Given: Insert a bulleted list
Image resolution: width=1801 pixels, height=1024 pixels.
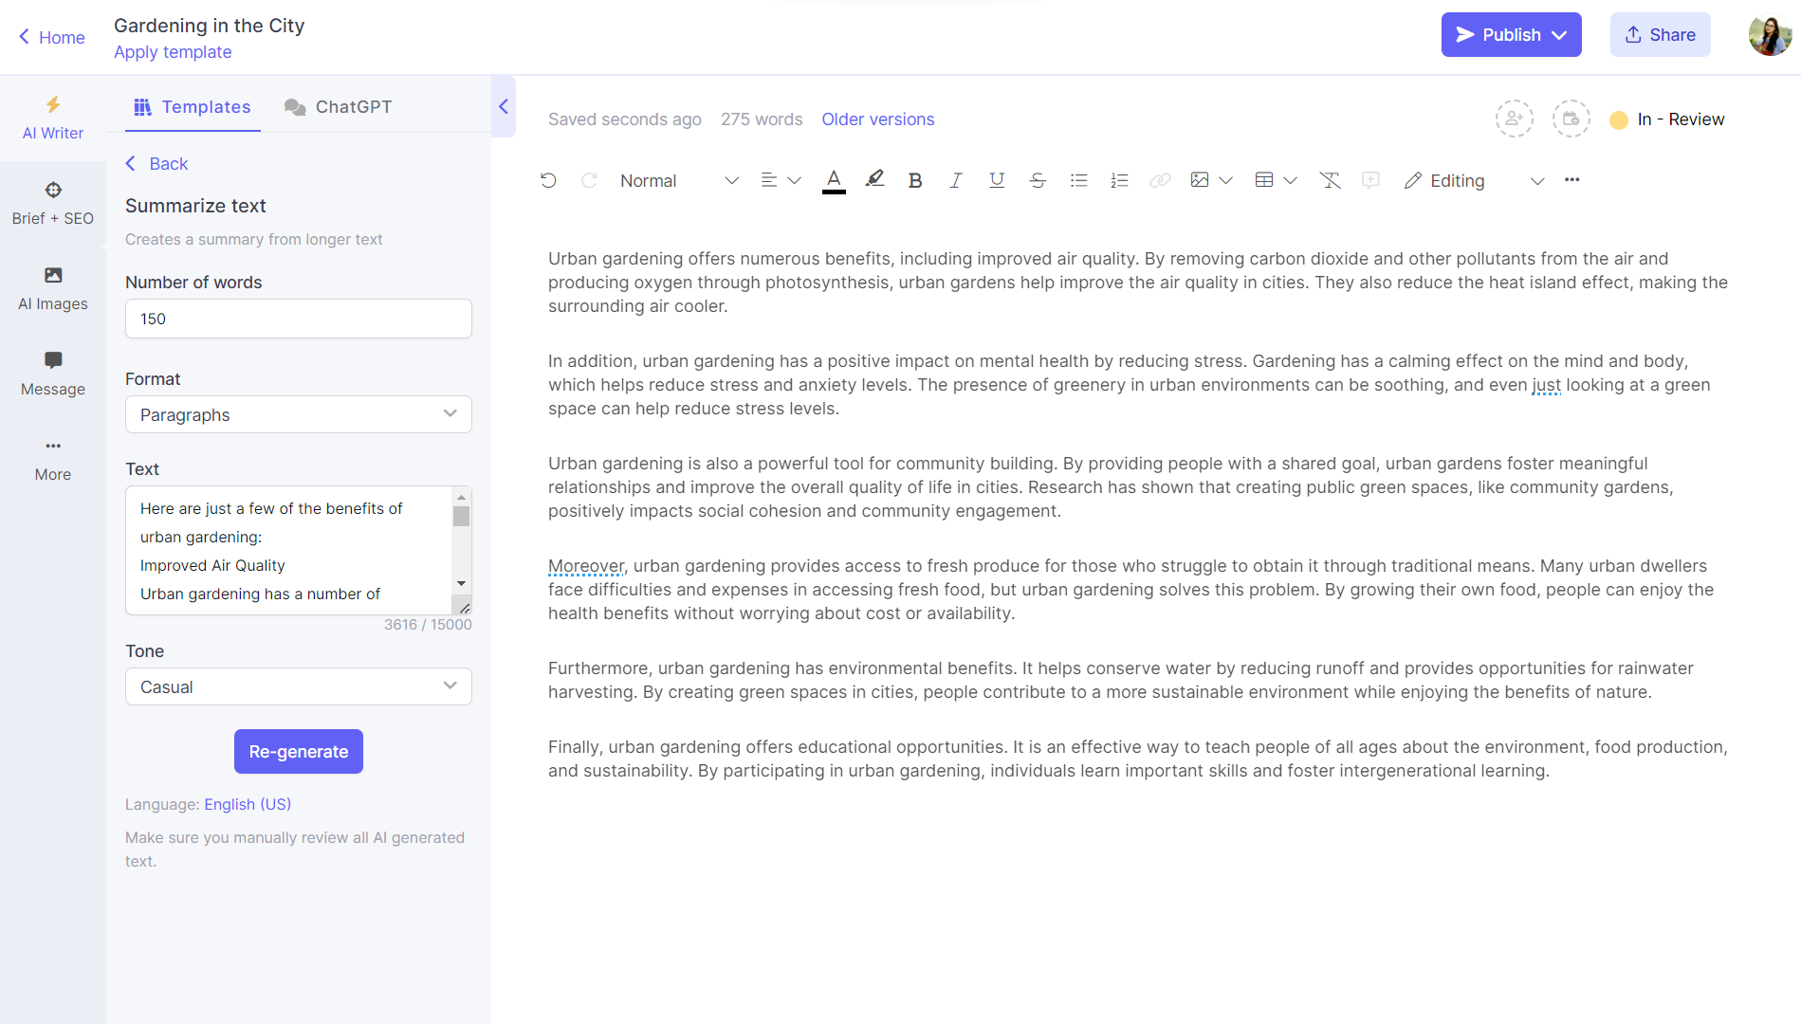Looking at the screenshot, I should 1078,180.
